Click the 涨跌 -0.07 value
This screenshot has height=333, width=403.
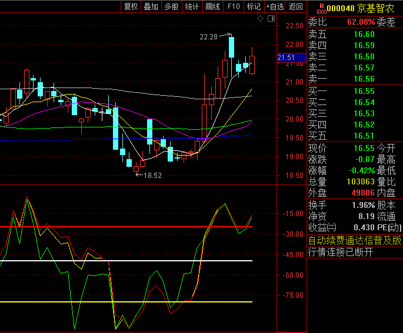(x=365, y=159)
